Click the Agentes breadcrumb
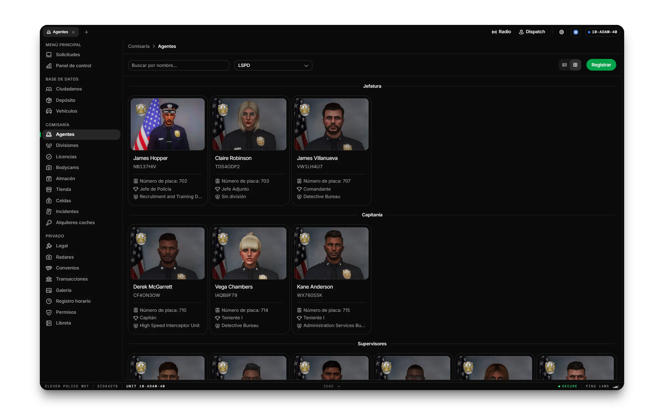Screen dimensions: 664x415 [167, 46]
